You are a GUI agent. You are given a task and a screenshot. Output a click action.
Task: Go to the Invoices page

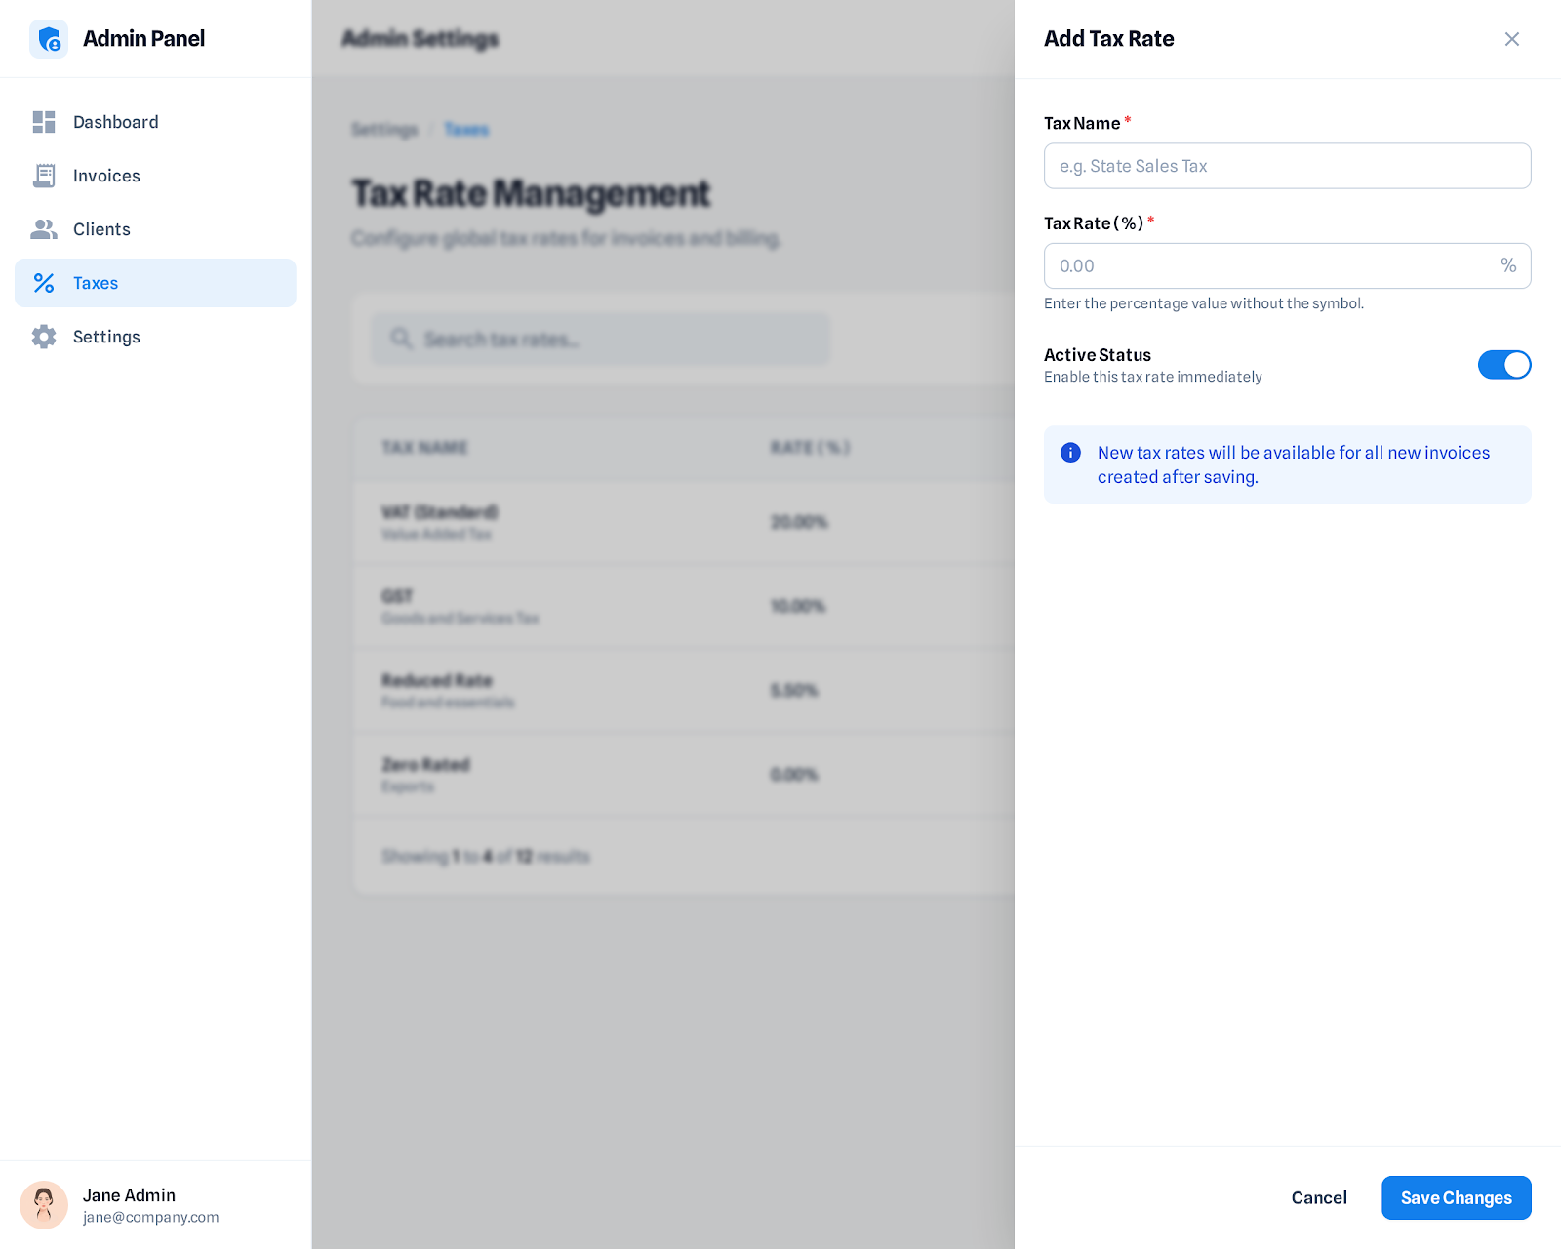point(106,176)
